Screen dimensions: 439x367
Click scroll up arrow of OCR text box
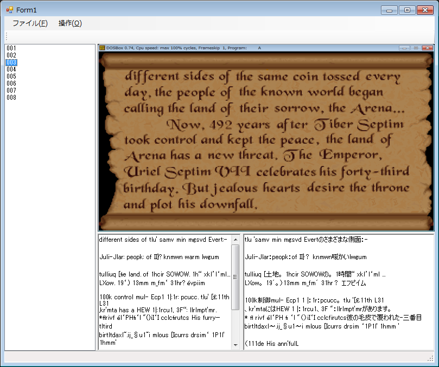(236, 239)
